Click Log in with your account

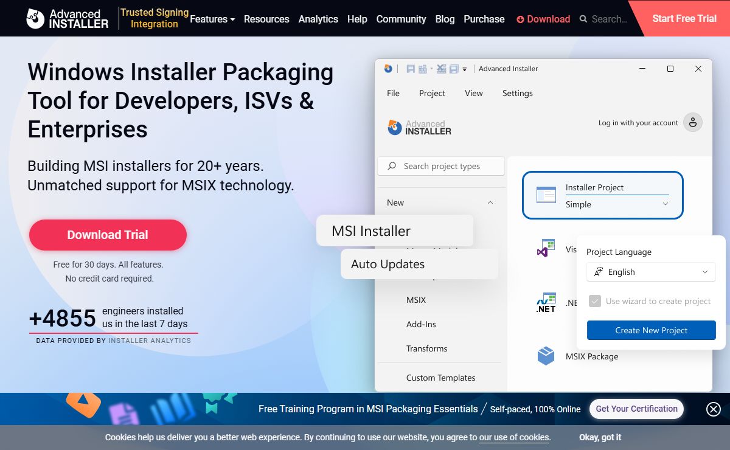638,123
